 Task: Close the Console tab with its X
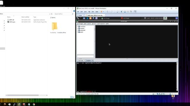pyautogui.click(x=85, y=61)
